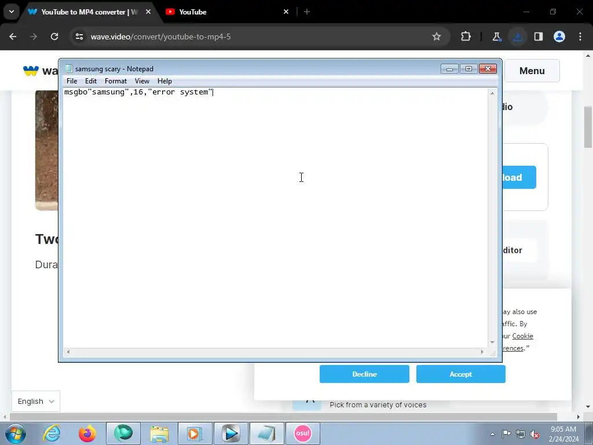This screenshot has width=593, height=445.
Task: Launch Internet Explorer from the taskbar
Action: pyautogui.click(x=52, y=433)
